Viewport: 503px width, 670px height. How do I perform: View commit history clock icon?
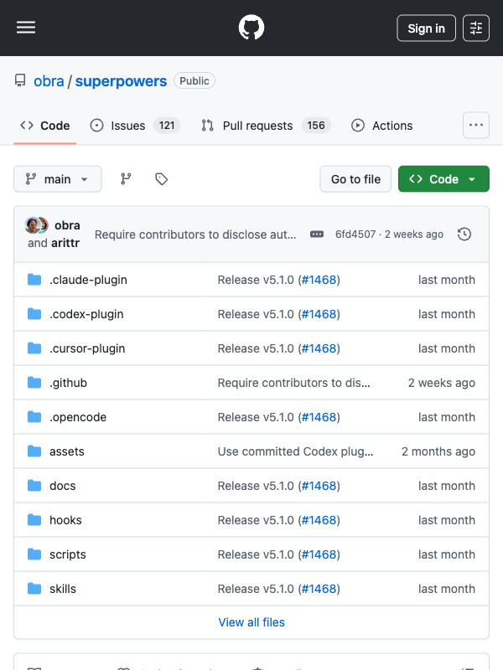click(x=464, y=234)
